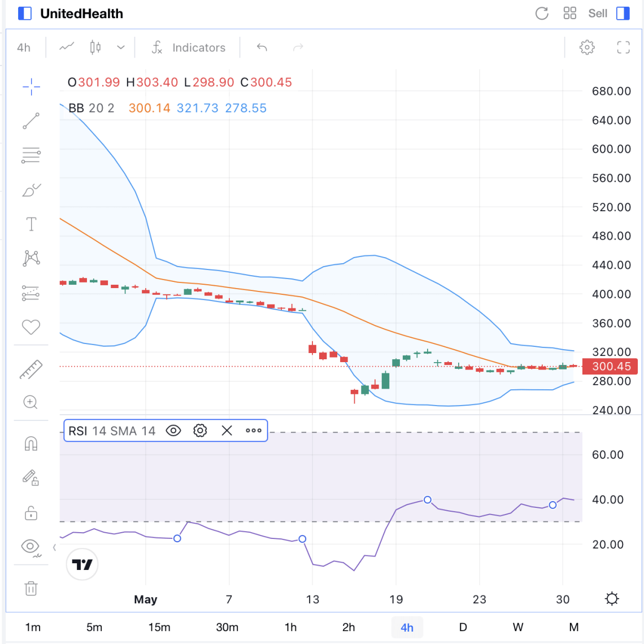Image resolution: width=644 pixels, height=644 pixels.
Task: Click the 19 date label on axis
Action: 396,599
